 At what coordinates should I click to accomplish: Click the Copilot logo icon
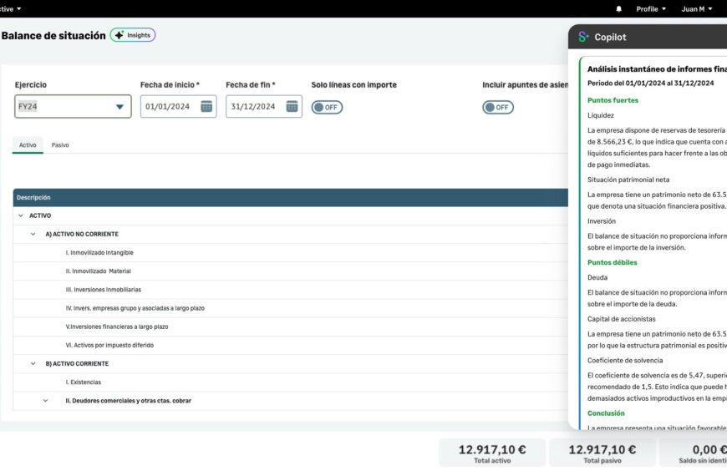(x=583, y=37)
